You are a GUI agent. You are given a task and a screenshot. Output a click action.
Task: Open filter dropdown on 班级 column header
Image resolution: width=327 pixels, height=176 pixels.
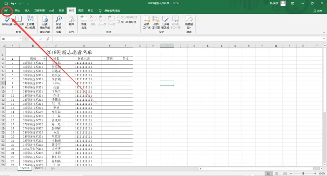point(45,59)
